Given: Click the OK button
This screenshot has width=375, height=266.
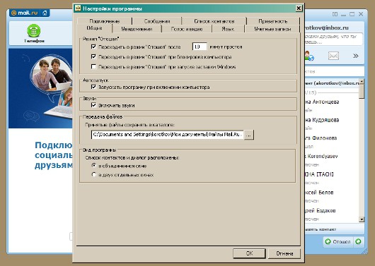Looking at the screenshot, I should click(249, 253).
